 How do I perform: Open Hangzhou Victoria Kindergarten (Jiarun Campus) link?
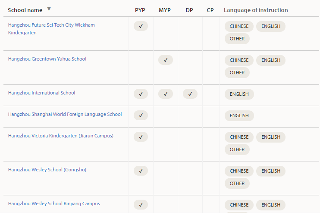[x=61, y=136]
